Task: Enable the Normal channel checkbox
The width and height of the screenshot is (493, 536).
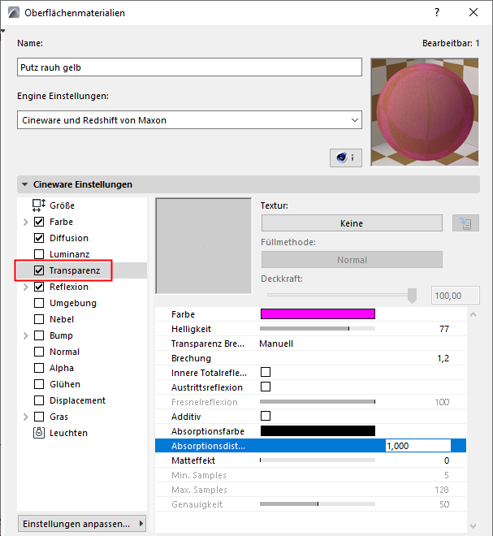Action: click(x=39, y=352)
